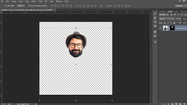Toggle lock all padlock icon

tap(174, 23)
